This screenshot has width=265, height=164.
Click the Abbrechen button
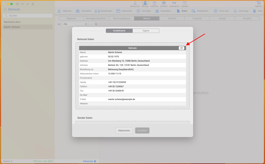coord(124,130)
